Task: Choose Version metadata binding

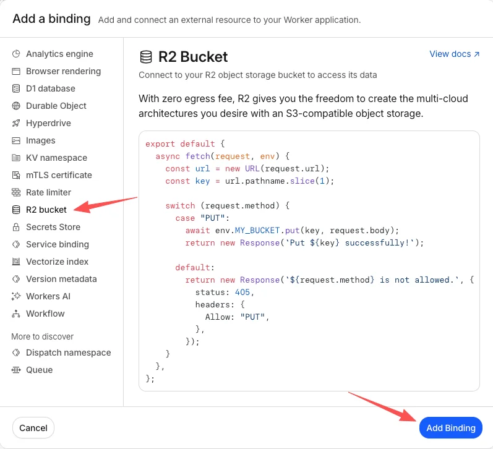Action: (61, 278)
